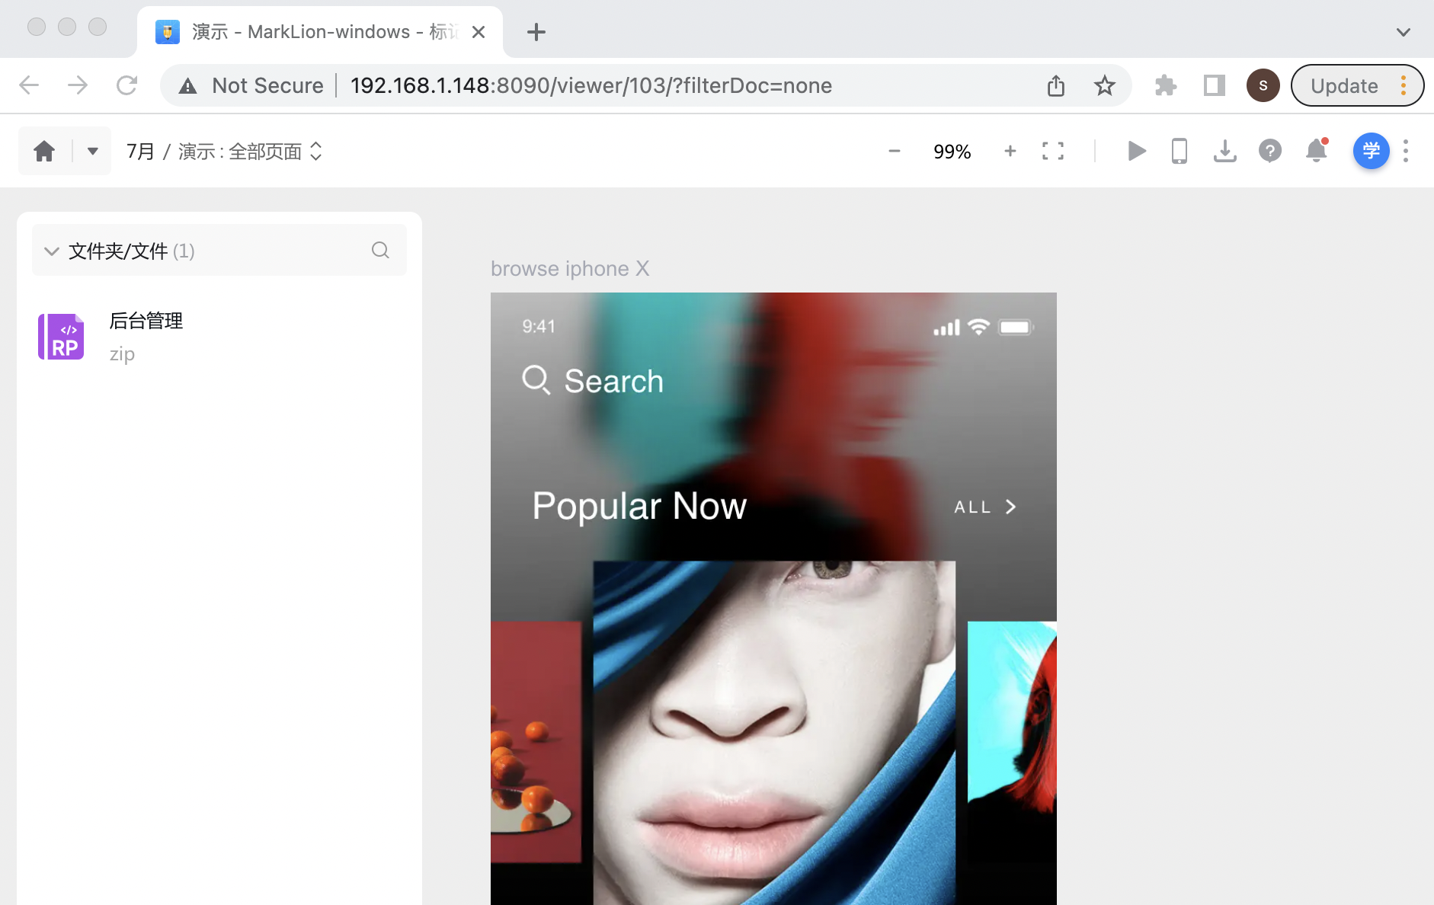Bookmark the page with the star icon

coord(1104,85)
